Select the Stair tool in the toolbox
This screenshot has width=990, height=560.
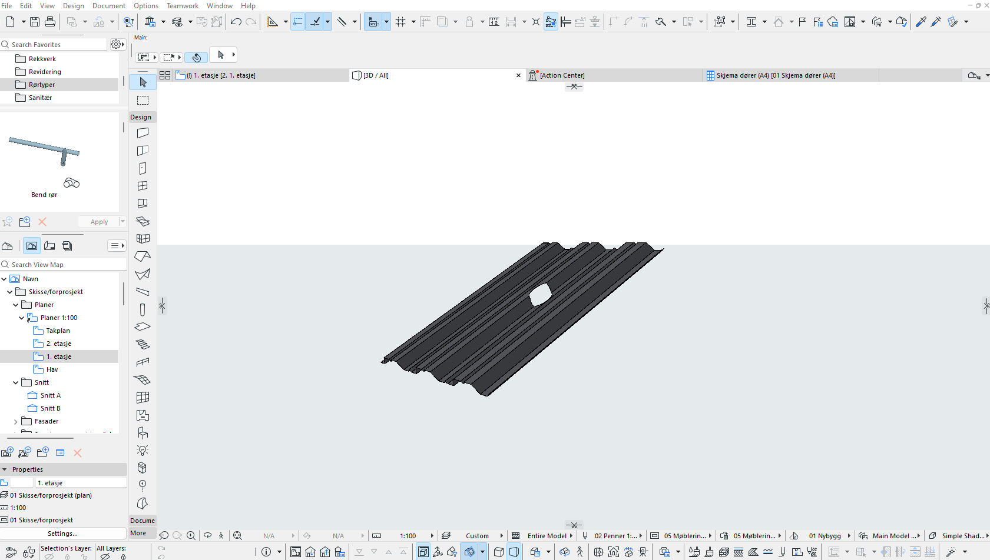click(143, 344)
